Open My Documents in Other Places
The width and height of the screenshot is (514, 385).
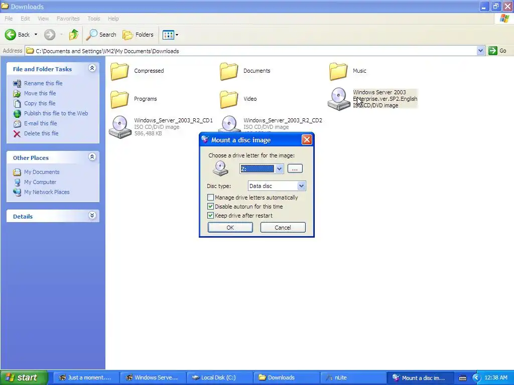[42, 172]
